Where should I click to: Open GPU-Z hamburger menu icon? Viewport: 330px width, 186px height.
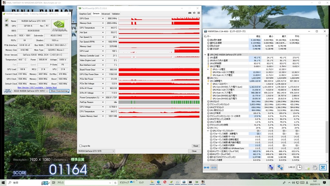click(199, 13)
